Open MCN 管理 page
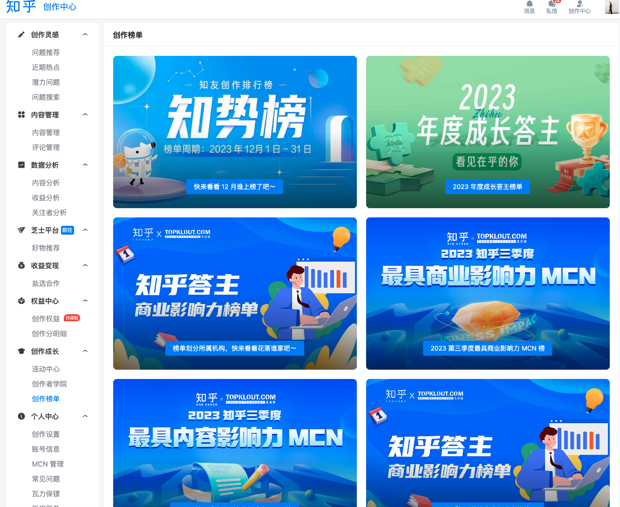This screenshot has width=620, height=507. tap(48, 464)
